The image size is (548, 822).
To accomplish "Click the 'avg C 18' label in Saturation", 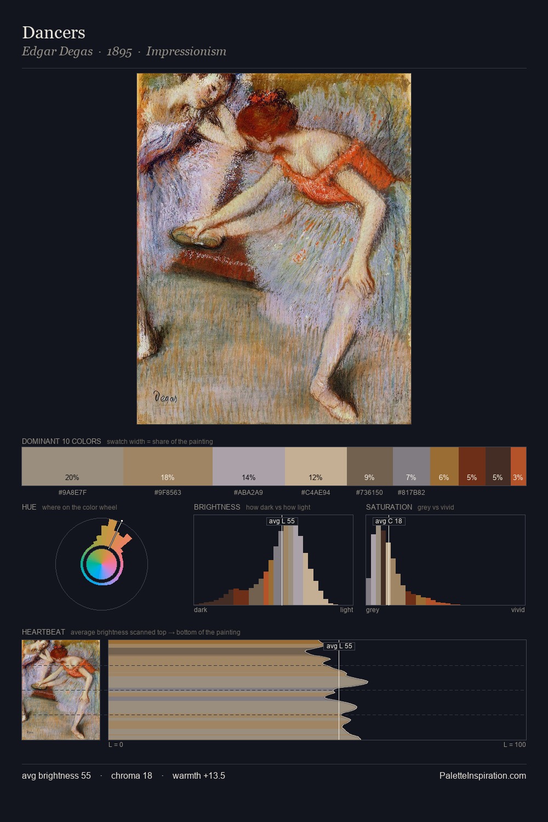I will click(389, 521).
